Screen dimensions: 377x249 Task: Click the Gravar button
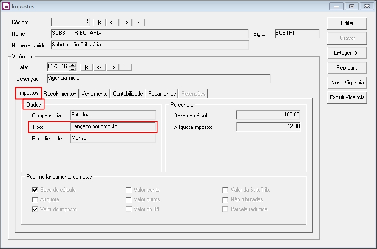(347, 38)
